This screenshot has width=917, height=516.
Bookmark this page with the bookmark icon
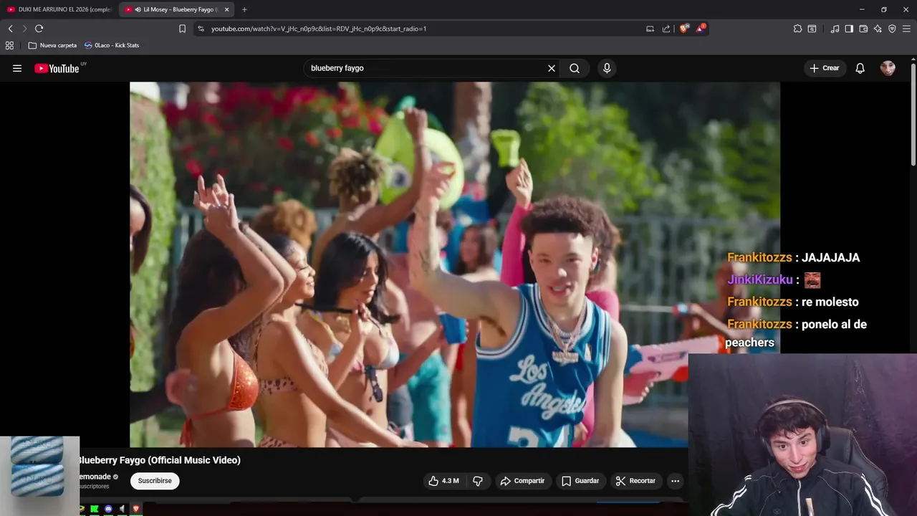[x=182, y=29]
